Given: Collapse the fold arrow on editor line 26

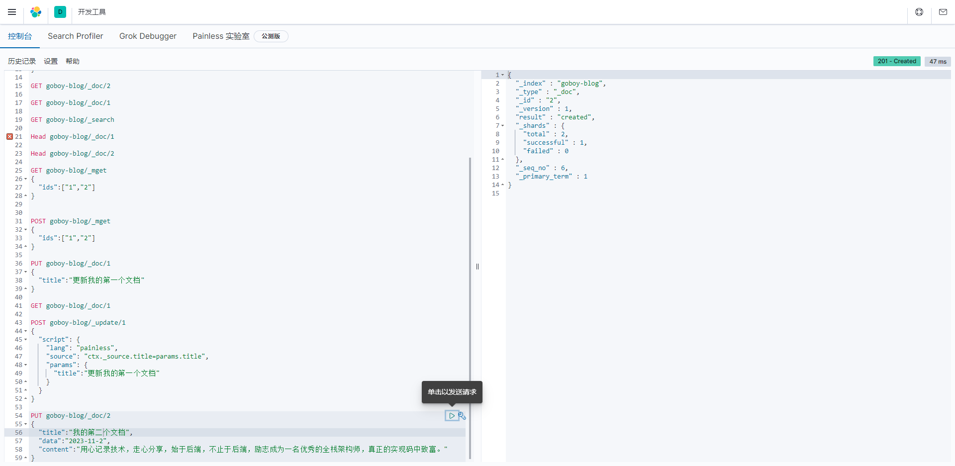Looking at the screenshot, I should (x=26, y=179).
